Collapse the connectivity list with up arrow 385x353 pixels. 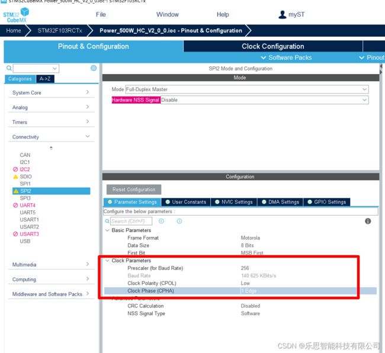tap(51, 148)
